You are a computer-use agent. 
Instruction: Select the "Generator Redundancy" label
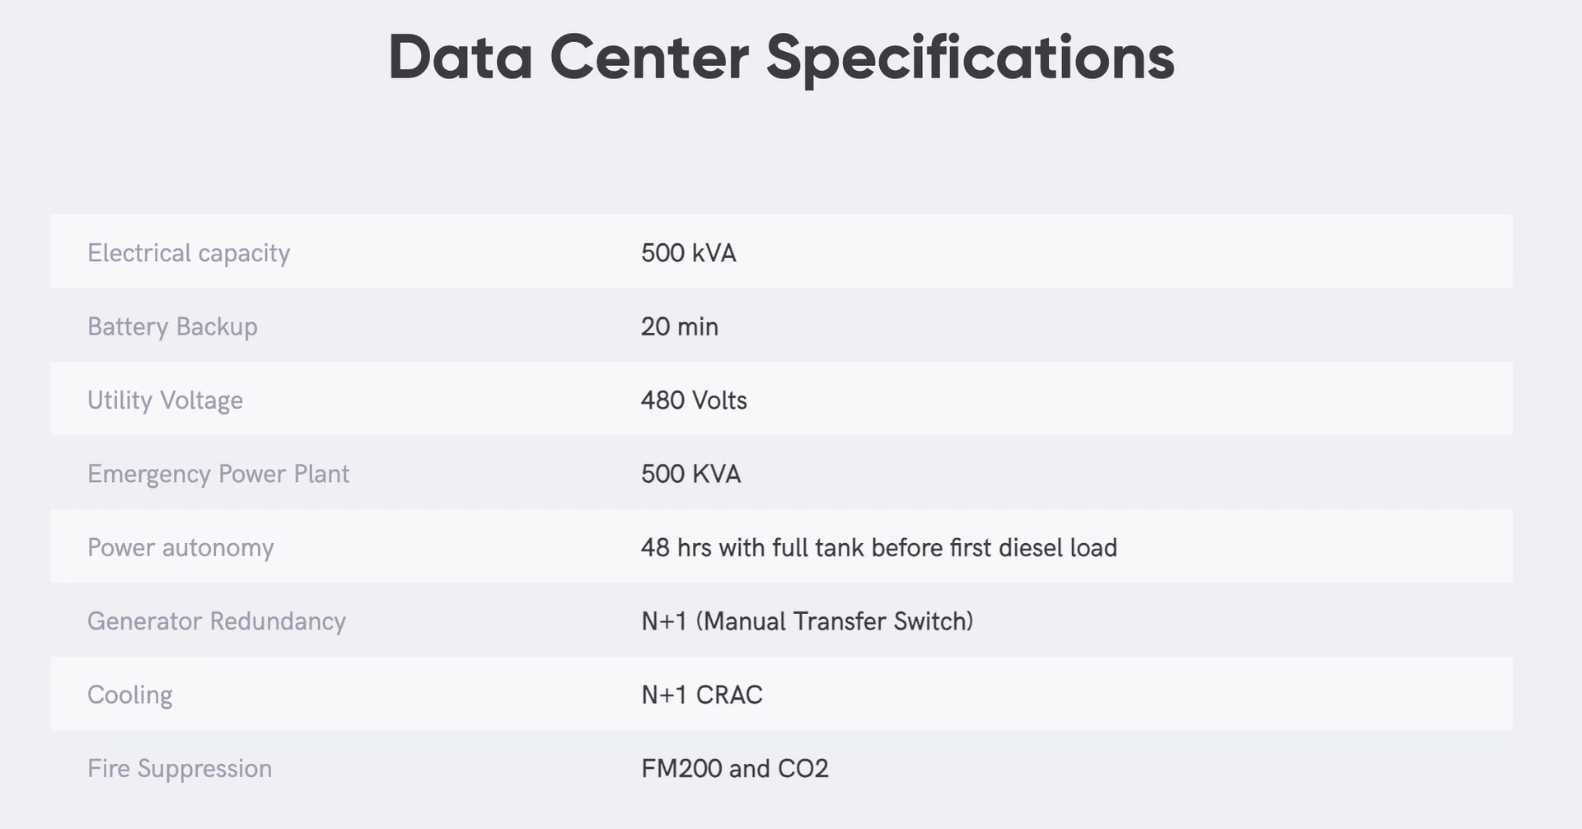[x=217, y=621]
